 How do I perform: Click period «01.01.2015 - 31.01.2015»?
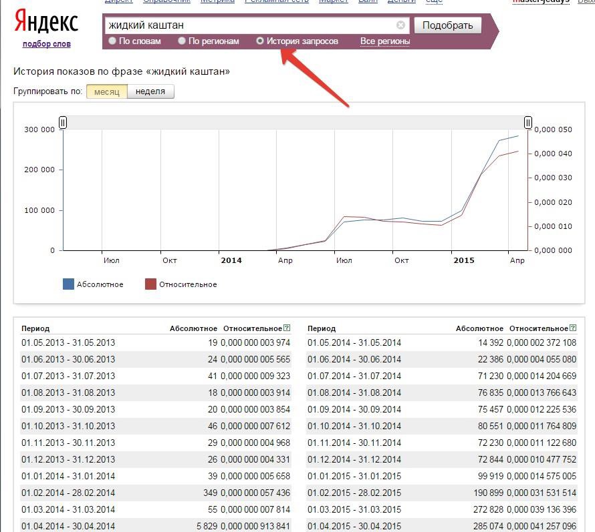[x=354, y=476]
